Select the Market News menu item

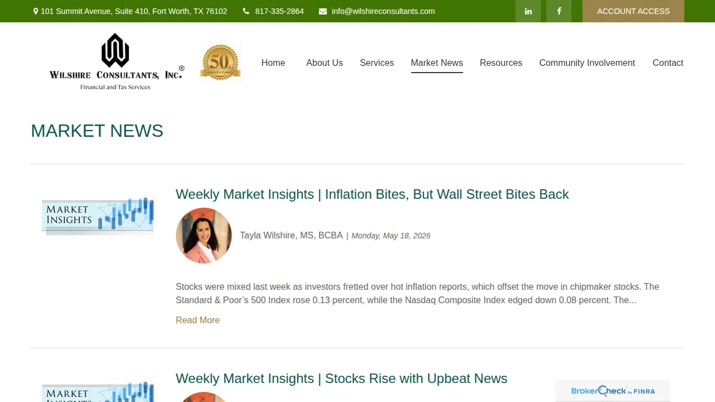tap(437, 63)
